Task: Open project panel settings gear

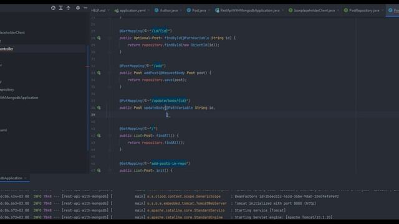Action: pos(78,8)
